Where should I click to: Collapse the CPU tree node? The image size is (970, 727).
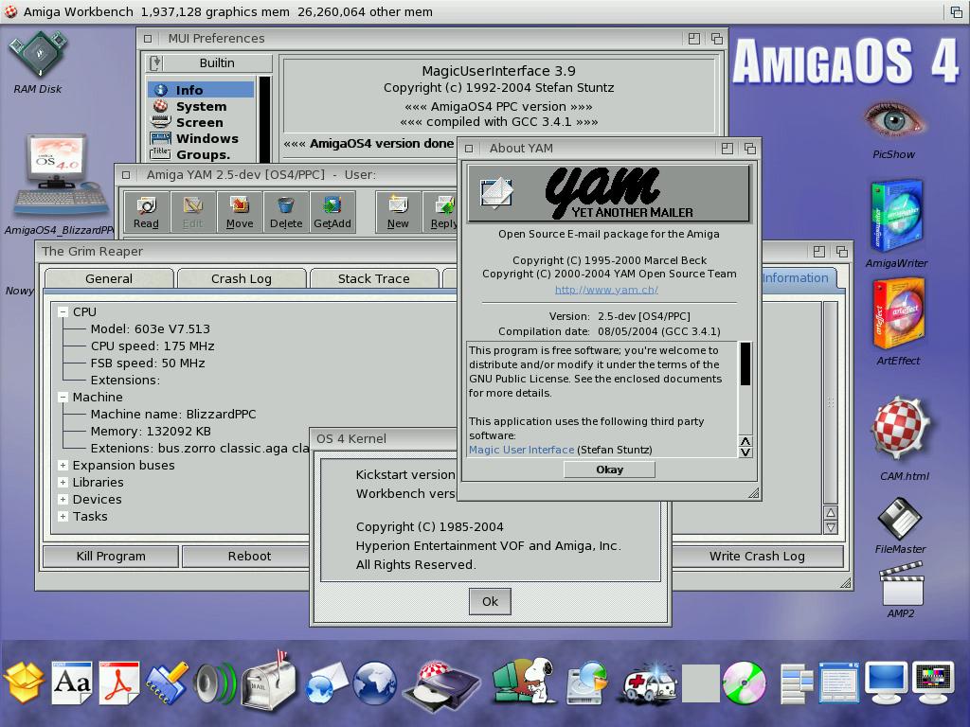(63, 312)
